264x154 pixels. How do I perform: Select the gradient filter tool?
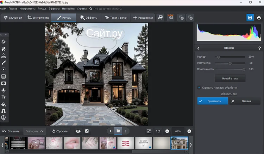[4, 77]
